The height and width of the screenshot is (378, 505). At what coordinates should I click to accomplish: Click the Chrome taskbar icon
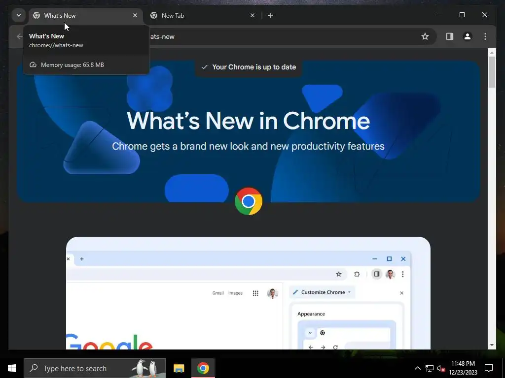[x=203, y=368]
